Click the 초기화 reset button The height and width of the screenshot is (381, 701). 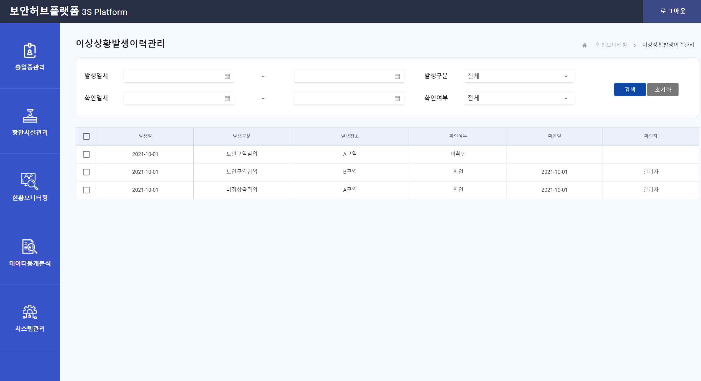tap(663, 89)
